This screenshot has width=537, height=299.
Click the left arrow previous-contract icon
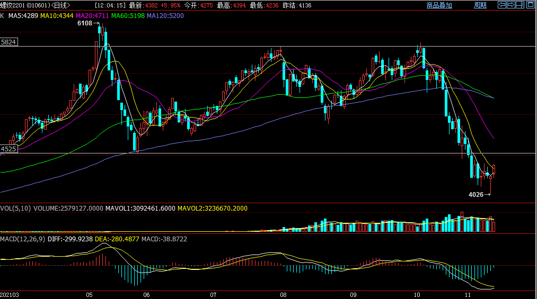click(x=501, y=5)
